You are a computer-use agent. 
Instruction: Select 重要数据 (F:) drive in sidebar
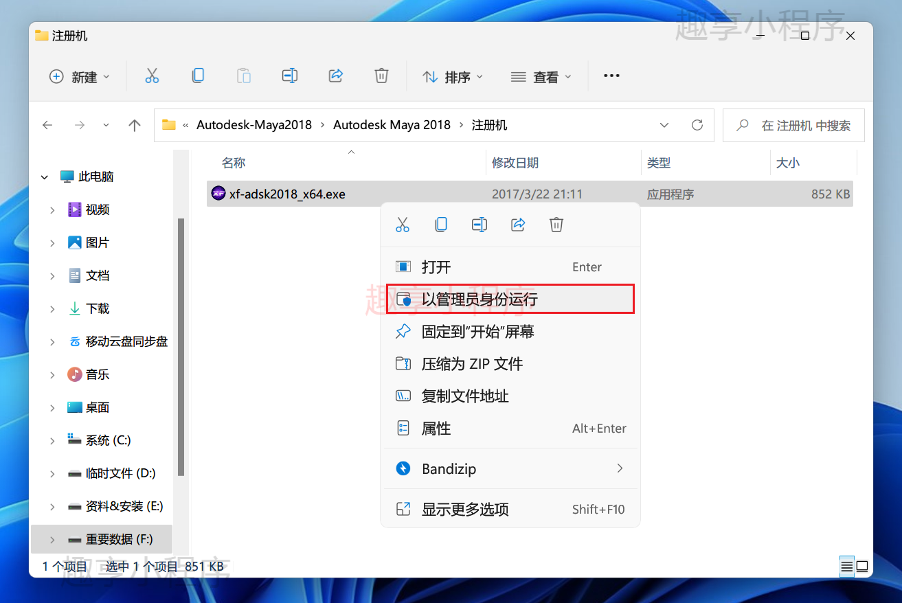tap(102, 539)
